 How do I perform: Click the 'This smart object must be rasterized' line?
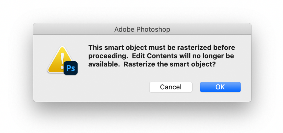tap(162, 47)
